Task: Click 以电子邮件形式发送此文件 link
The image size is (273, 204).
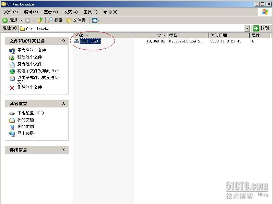Action: (38, 79)
